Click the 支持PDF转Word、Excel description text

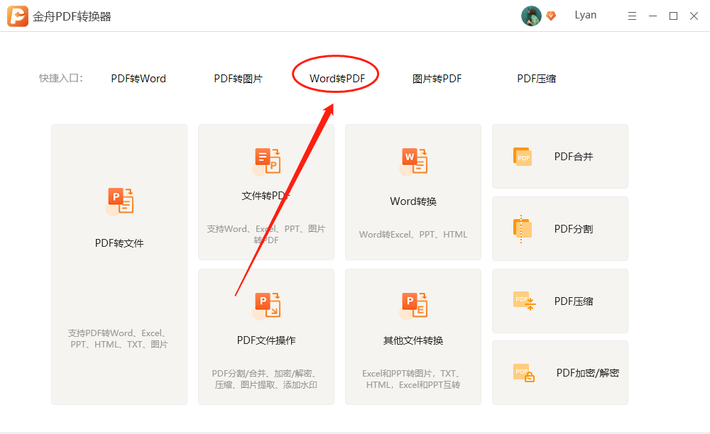119,338
